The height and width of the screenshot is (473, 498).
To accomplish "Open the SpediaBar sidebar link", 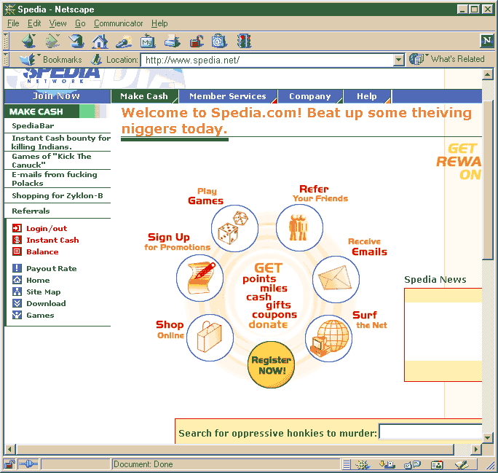I will 33,126.
